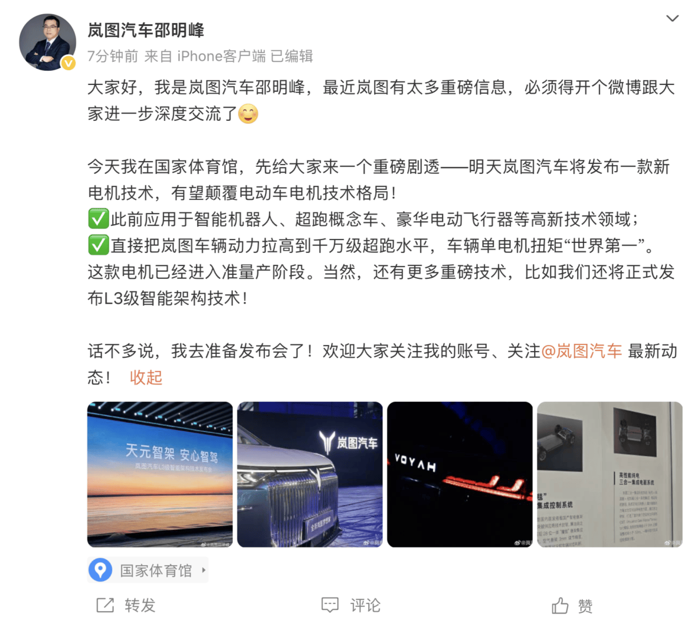Click the blue location pin icon
Image resolution: width=698 pixels, height=620 pixels.
(100, 570)
